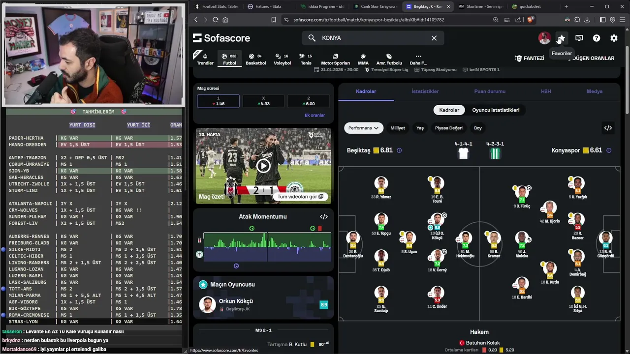630x354 pixels.
Task: Toggle the Boy lineup filter
Action: point(478,128)
